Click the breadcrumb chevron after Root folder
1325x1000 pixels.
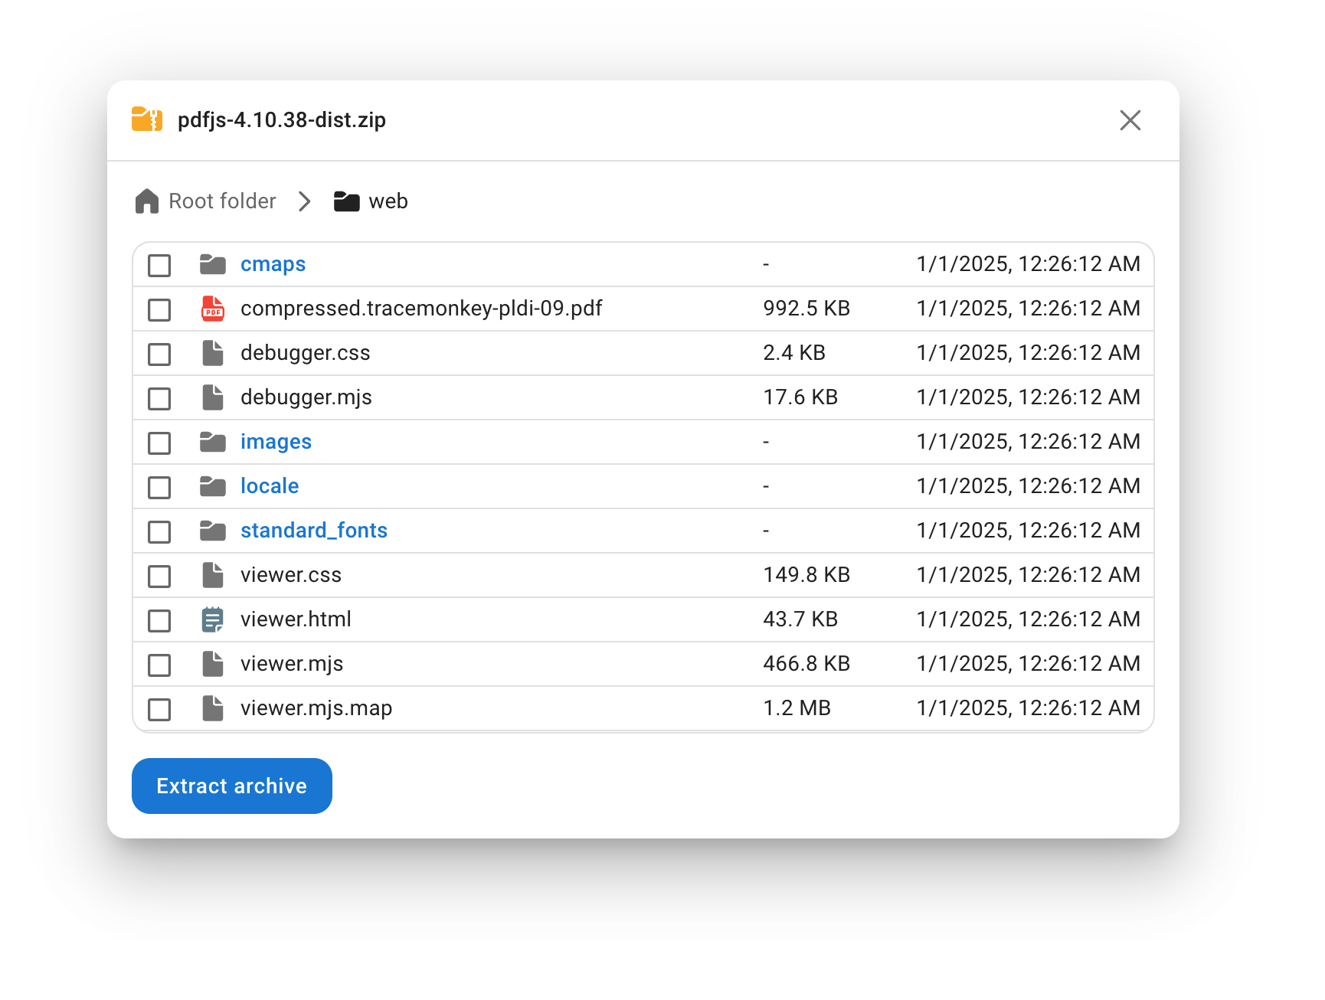coord(305,201)
